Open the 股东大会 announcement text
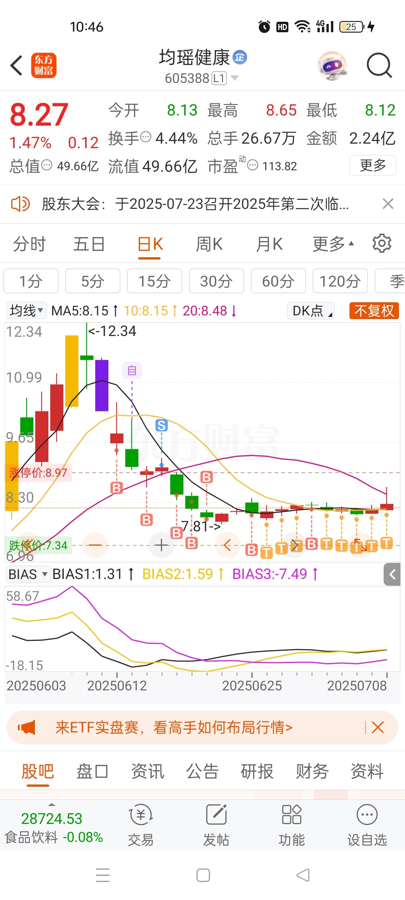Image resolution: width=405 pixels, height=900 pixels. (195, 204)
